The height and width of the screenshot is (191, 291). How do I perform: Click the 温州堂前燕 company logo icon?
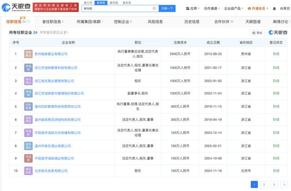28,120
